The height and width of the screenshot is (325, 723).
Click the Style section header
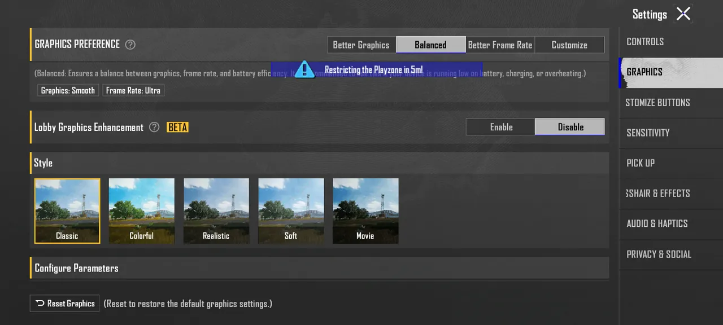coord(319,163)
